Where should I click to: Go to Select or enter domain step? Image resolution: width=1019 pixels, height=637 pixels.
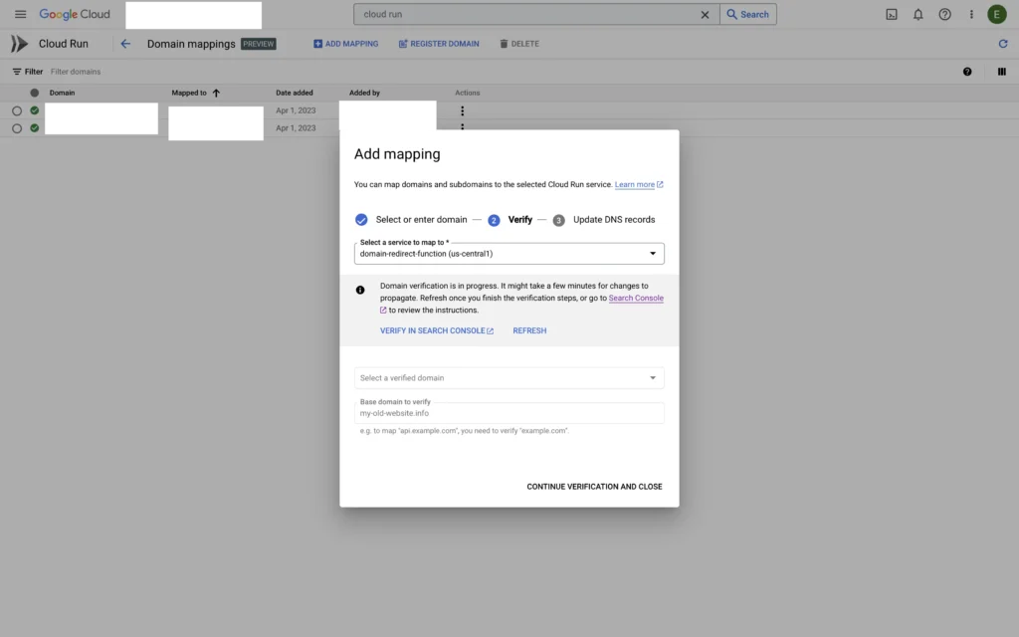(x=411, y=220)
